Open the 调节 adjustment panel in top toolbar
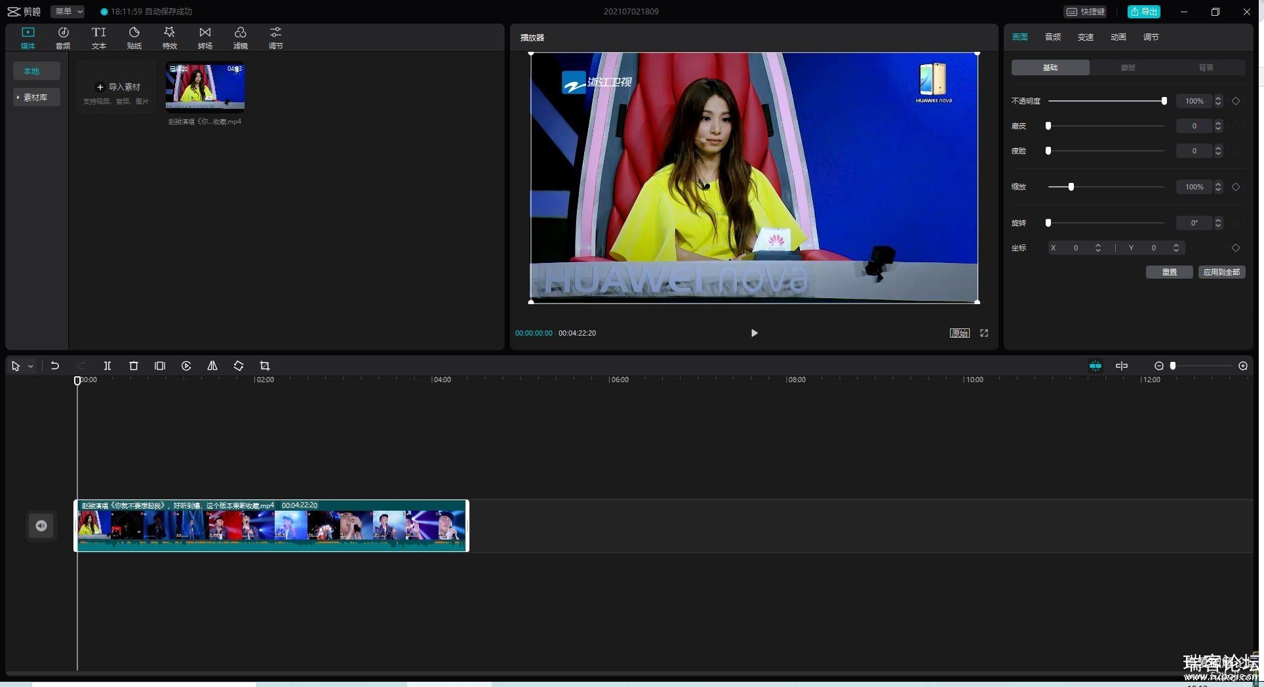The width and height of the screenshot is (1264, 687). tap(276, 38)
